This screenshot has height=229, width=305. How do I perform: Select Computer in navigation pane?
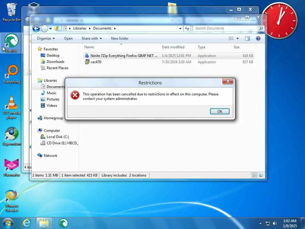pyautogui.click(x=52, y=131)
